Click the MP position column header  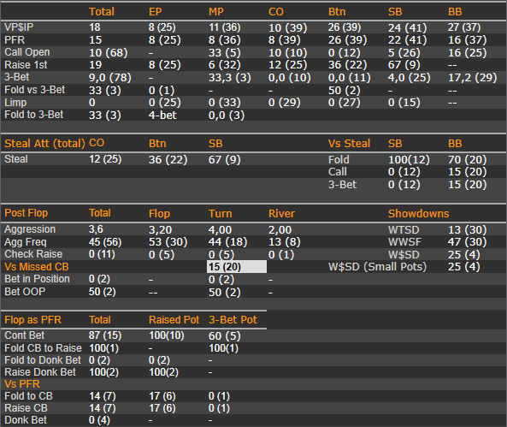[216, 12]
